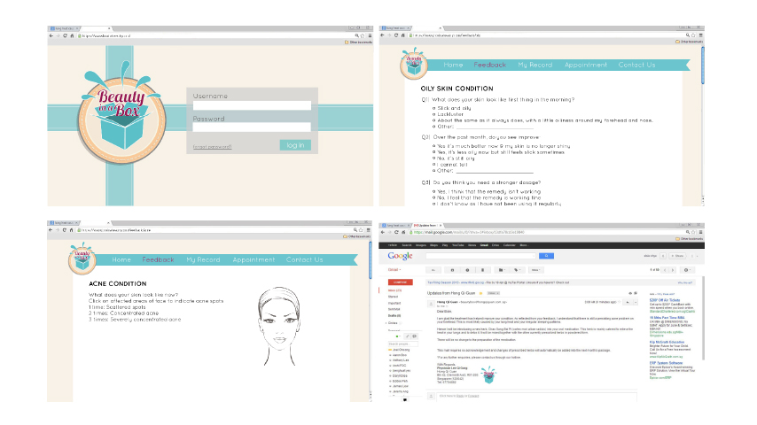757x425 pixels.
Task: Click the Gmail delete trash icon
Action: pos(484,269)
